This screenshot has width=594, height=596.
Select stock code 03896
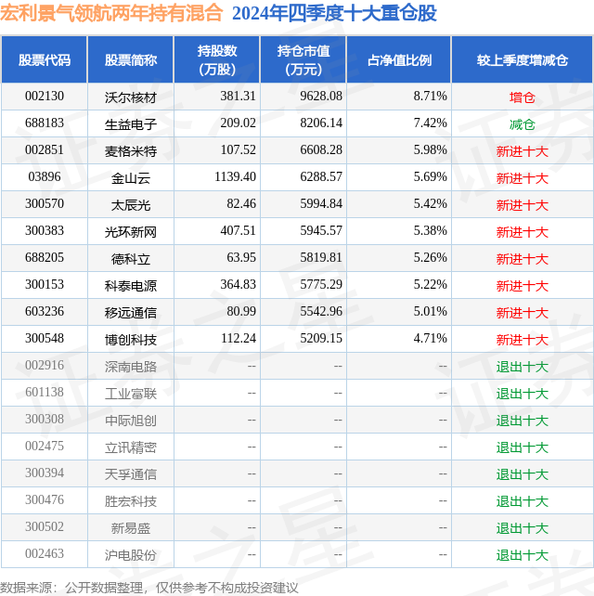point(45,177)
